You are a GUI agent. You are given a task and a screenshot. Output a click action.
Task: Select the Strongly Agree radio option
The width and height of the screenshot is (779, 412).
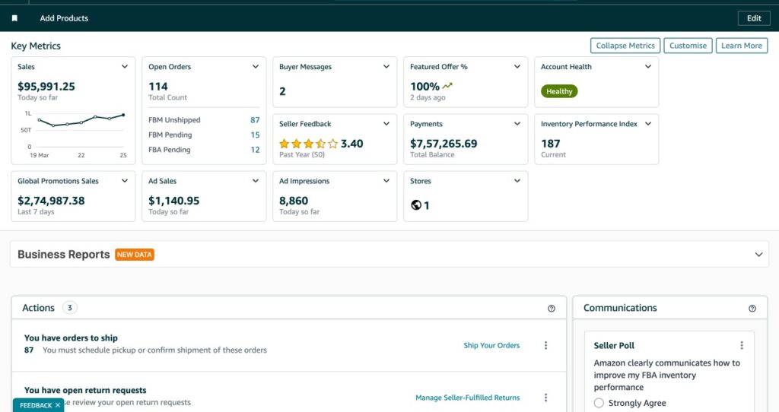coord(599,403)
